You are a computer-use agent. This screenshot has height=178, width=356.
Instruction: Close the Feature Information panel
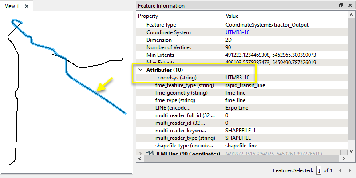348,6
